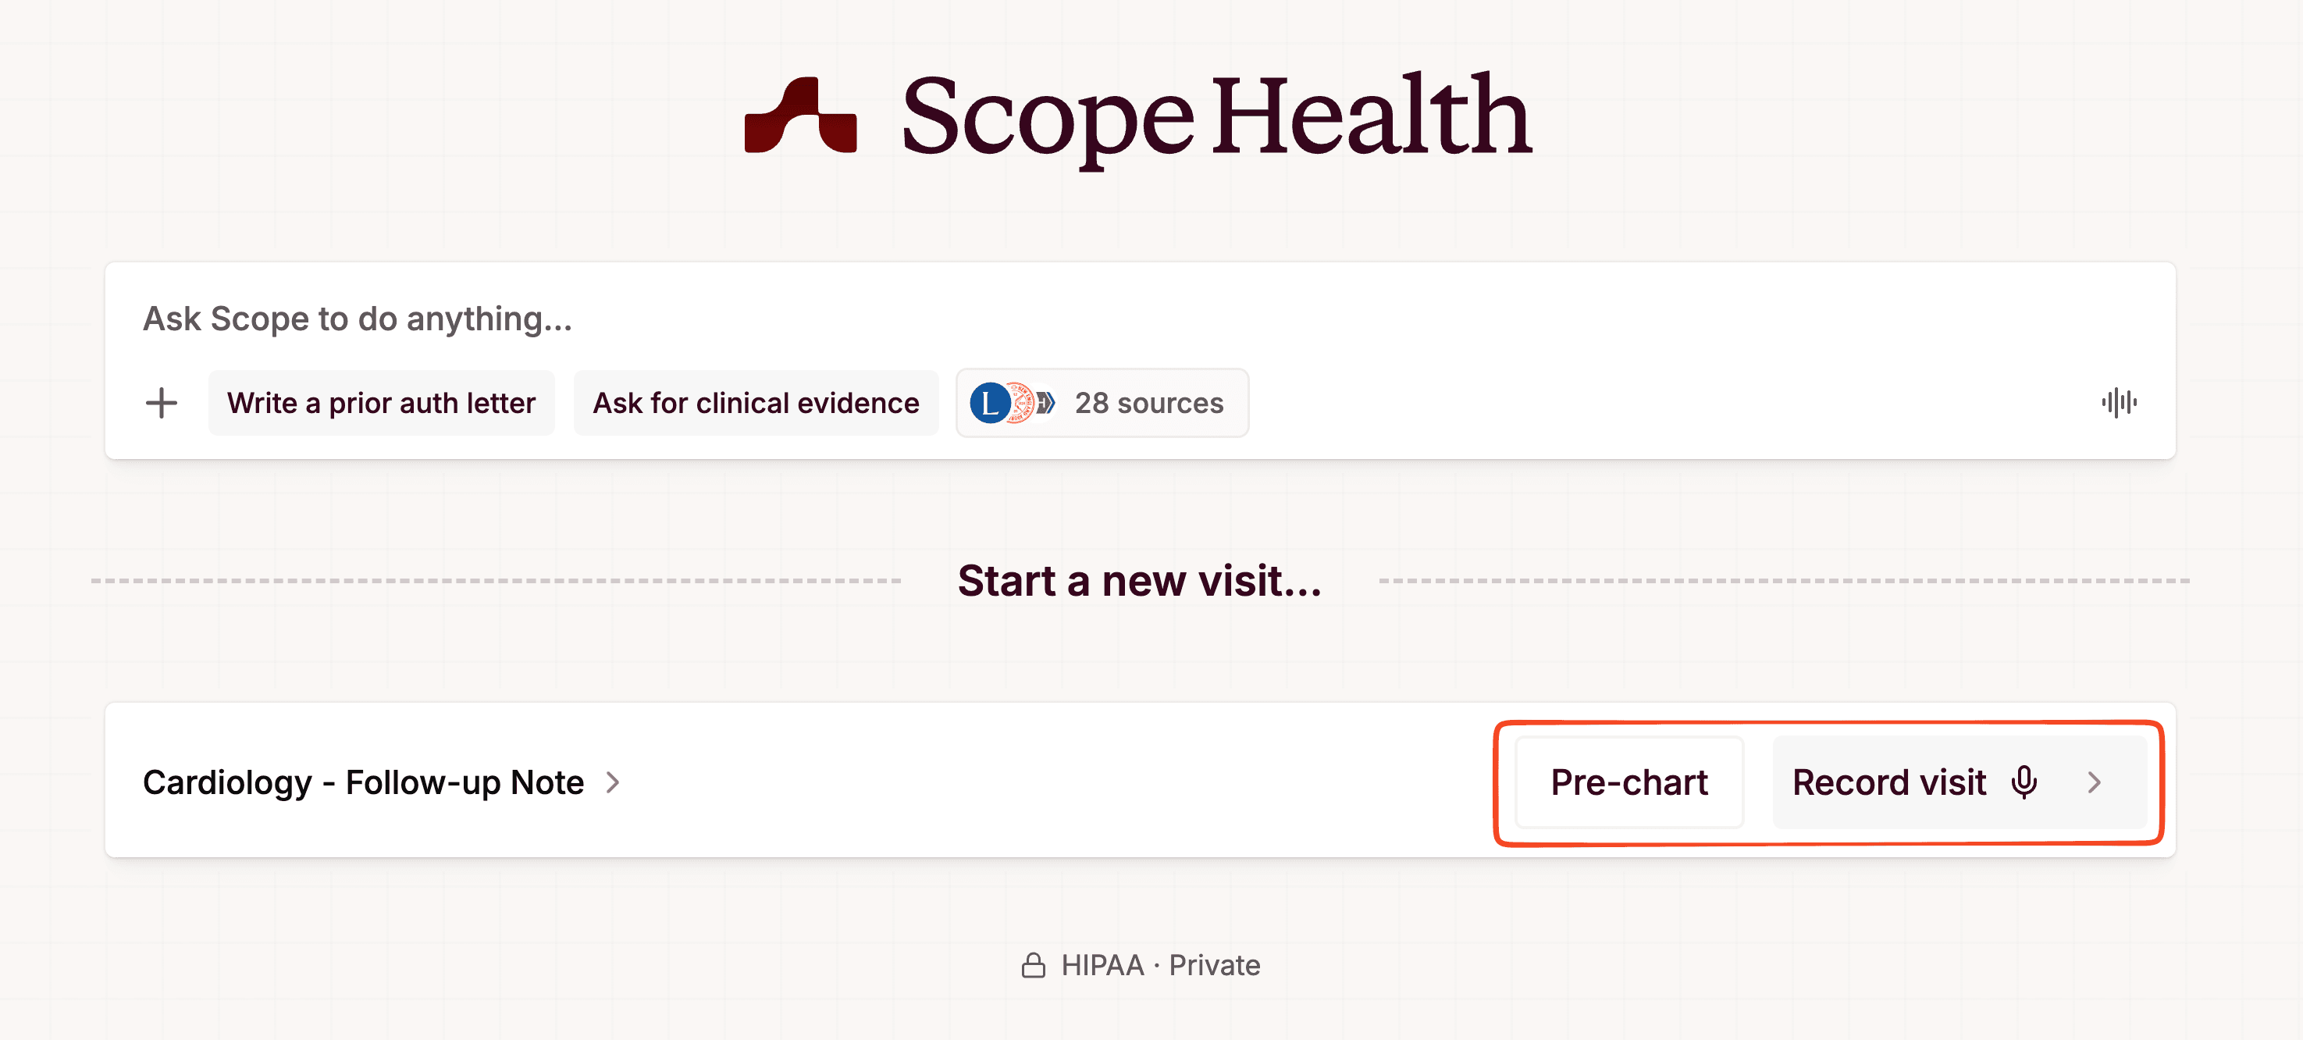This screenshot has height=1040, width=2303.
Task: Click the blue L source icon
Action: point(989,404)
